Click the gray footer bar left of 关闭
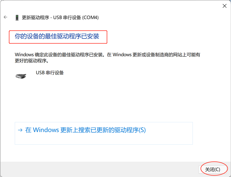 pyautogui.click(x=99, y=169)
